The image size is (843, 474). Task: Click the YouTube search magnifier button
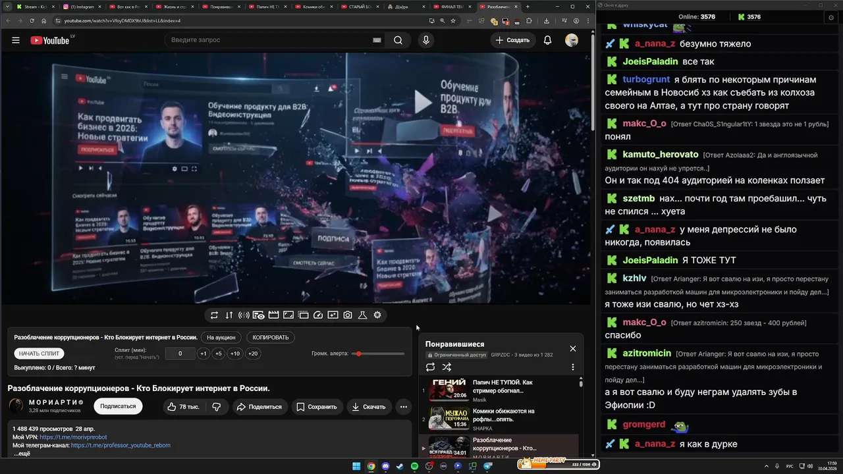point(398,40)
